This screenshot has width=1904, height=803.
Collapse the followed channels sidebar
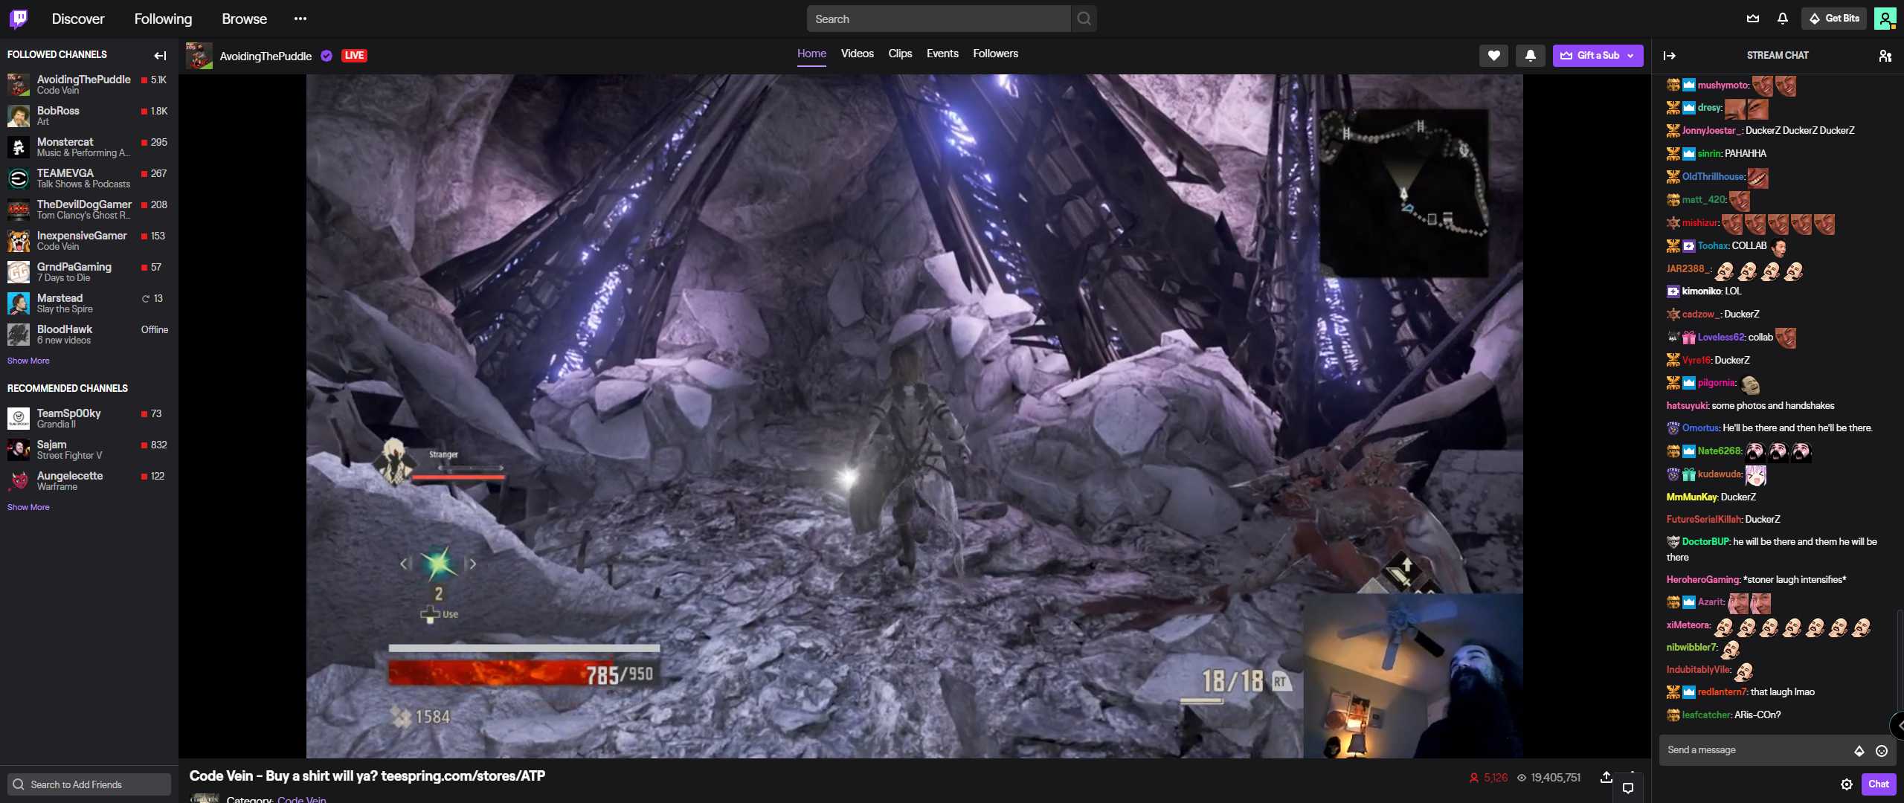160,55
